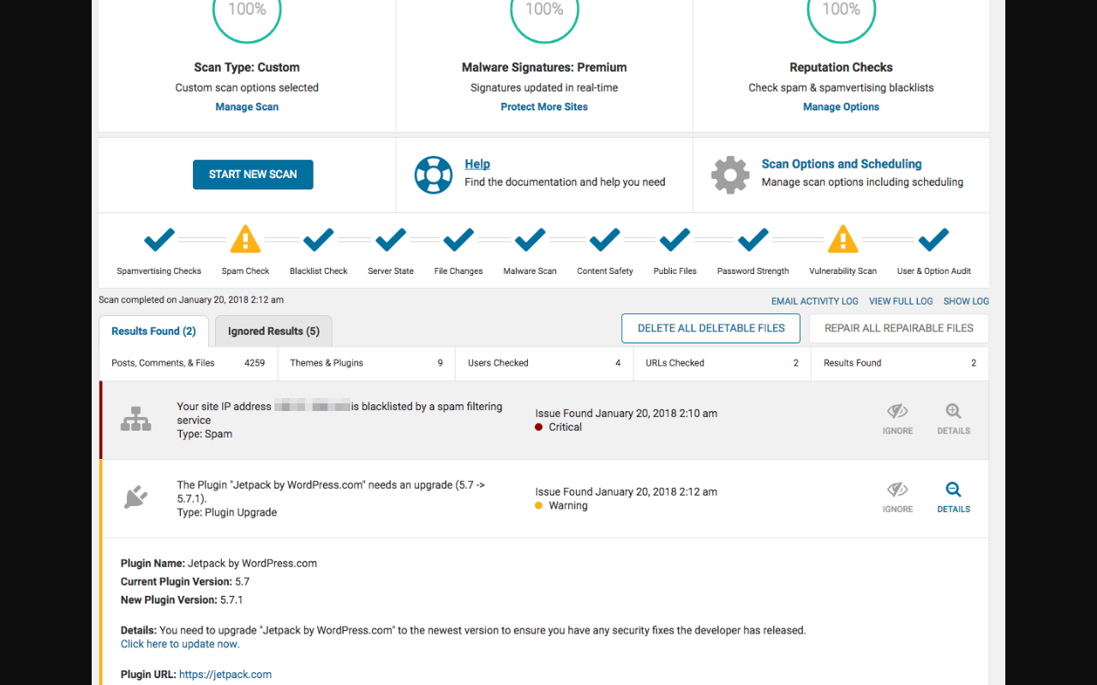Click 'New Plugin Version: 5.7.1' text

point(182,600)
